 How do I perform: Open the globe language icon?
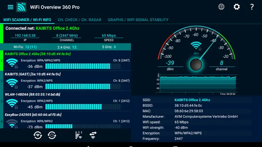click(221, 7)
